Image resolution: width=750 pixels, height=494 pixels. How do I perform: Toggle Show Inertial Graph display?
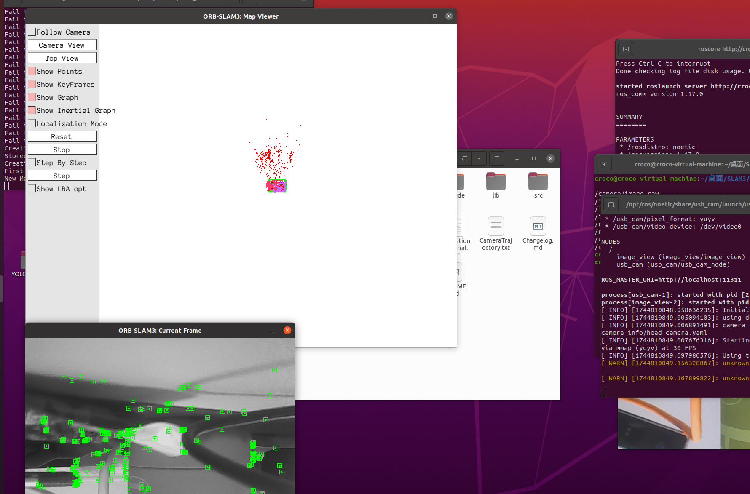[x=32, y=110]
